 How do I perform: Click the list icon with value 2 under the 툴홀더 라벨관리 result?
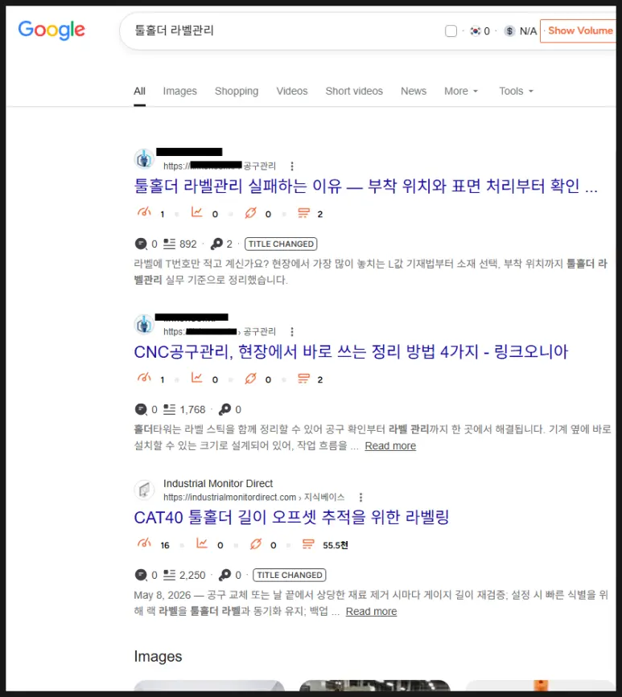tap(303, 213)
